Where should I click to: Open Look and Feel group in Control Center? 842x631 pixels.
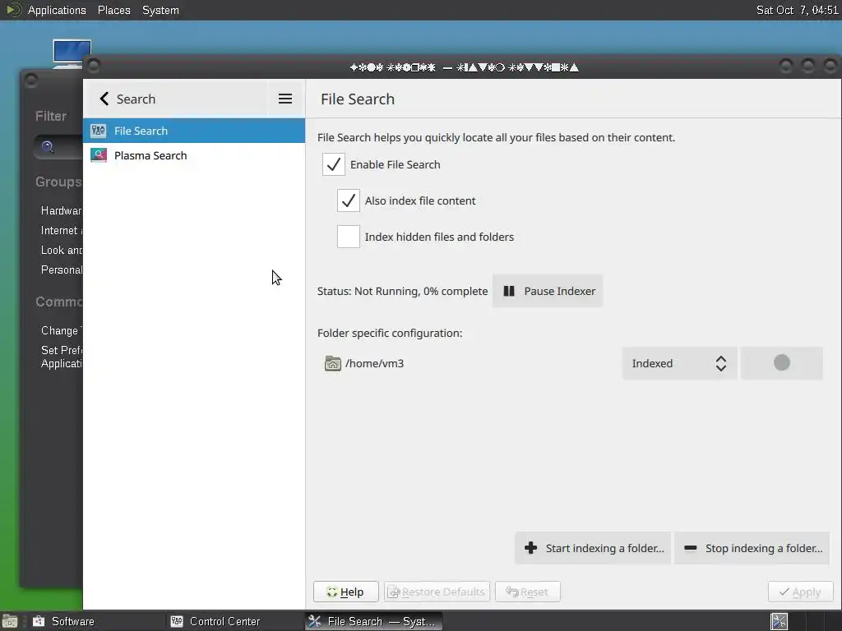tap(61, 250)
